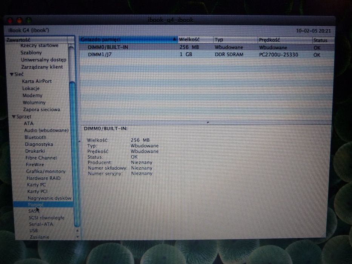The height and width of the screenshot is (264, 352).
Task: Click the 1 GB size cell
Action: tap(186, 54)
